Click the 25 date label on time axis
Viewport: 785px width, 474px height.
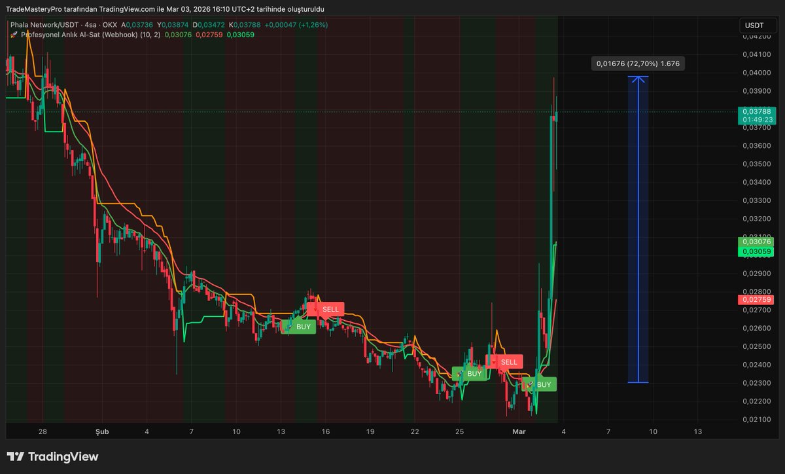point(459,431)
